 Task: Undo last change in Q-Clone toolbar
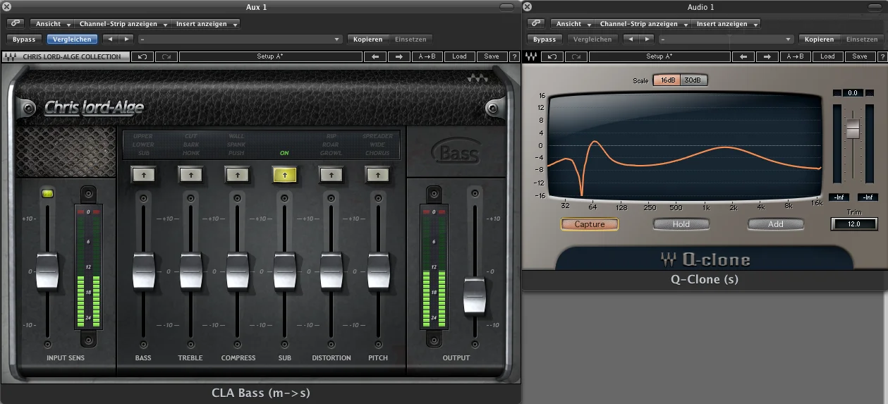pyautogui.click(x=552, y=56)
